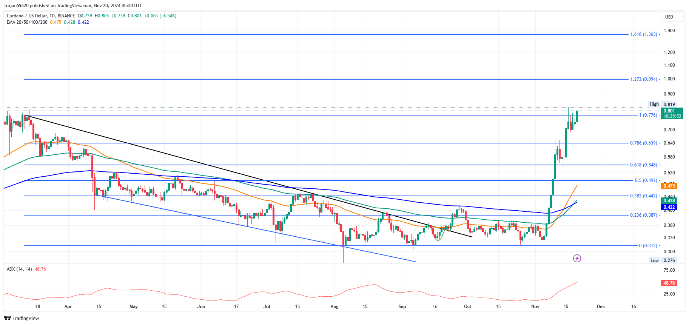
Task: Click the blue EMA price tag 0.422
Action: click(669, 207)
